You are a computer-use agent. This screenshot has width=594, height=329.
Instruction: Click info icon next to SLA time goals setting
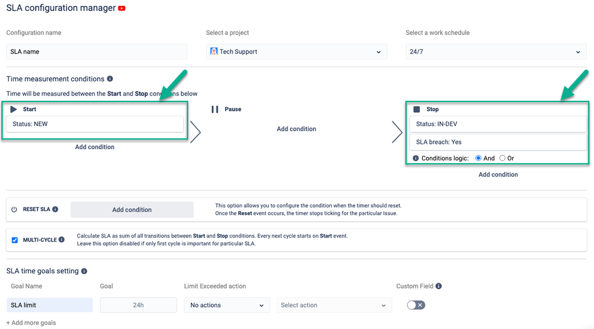(x=84, y=271)
